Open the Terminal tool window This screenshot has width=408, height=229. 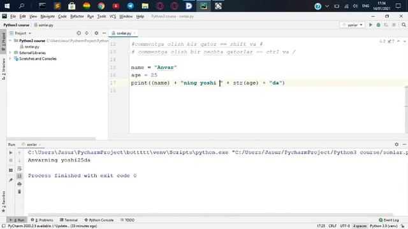pyautogui.click(x=69, y=220)
